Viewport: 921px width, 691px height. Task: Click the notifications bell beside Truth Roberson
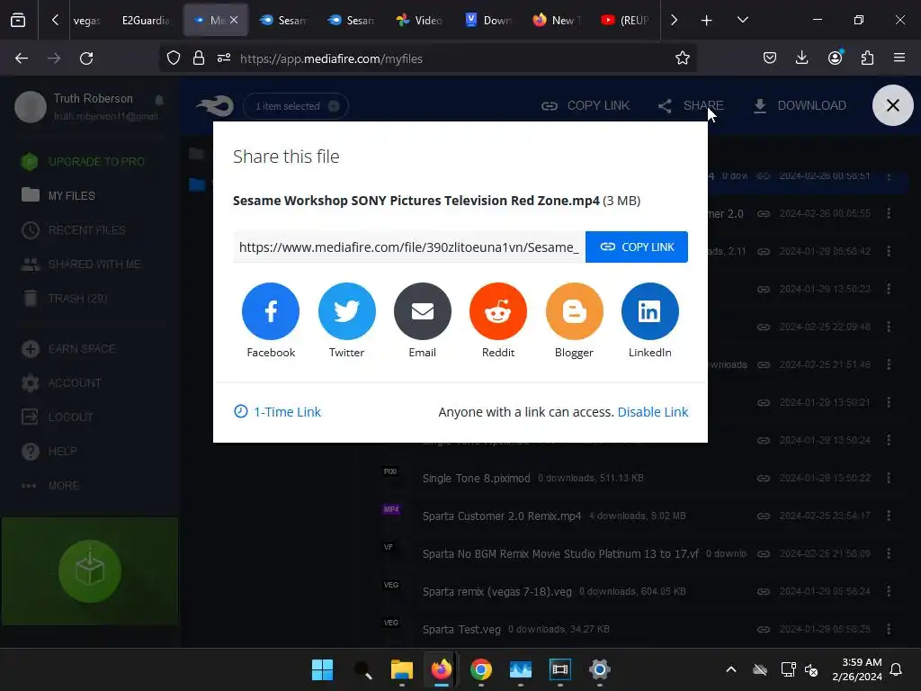point(159,99)
